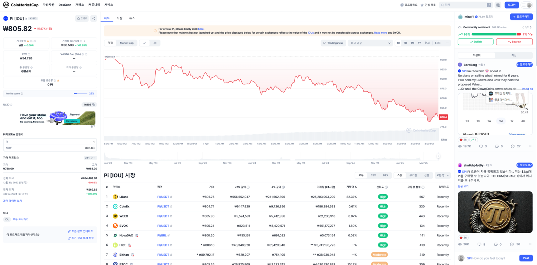Screen dimensions: 537x265
Task: Select the line chart icon
Action: (x=145, y=43)
